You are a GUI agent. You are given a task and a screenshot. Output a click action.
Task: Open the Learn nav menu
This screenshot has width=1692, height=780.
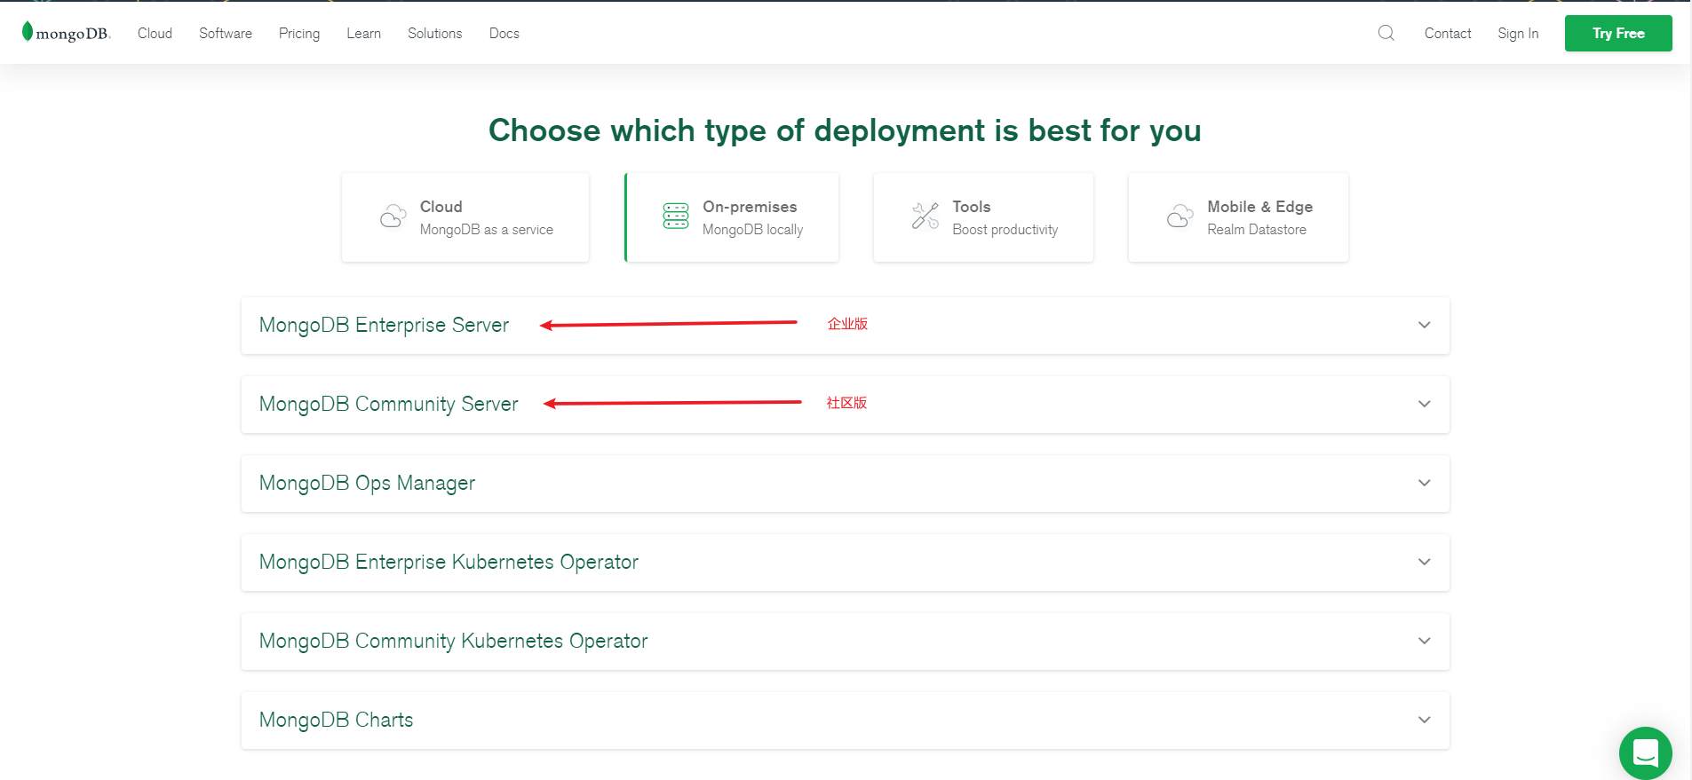tap(363, 33)
